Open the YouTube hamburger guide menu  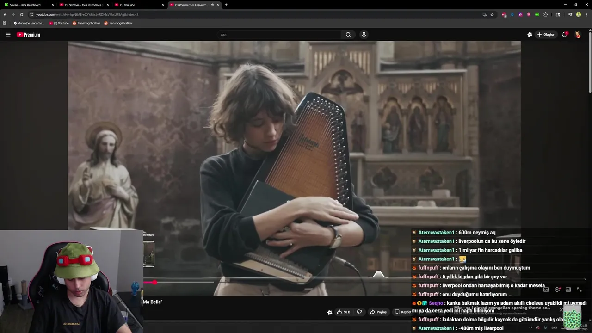tap(8, 35)
